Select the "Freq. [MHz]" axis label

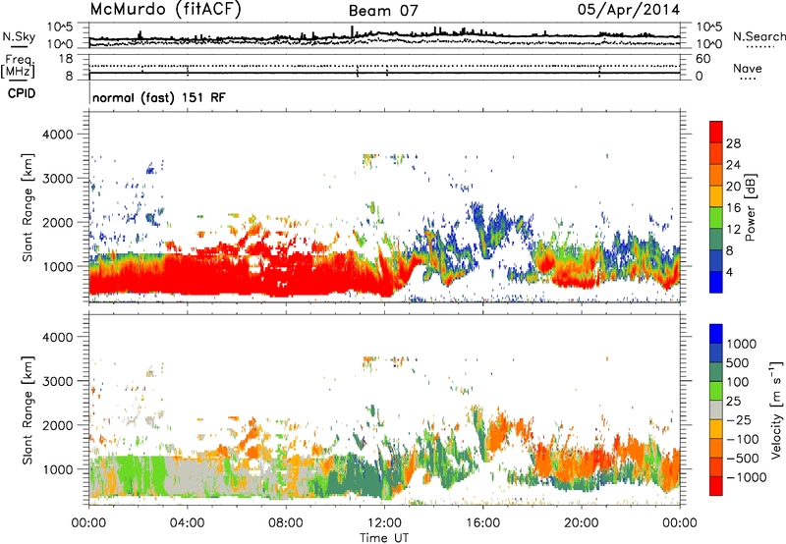pos(19,67)
